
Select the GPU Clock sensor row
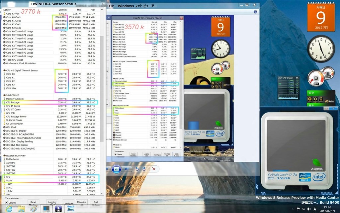point(51,127)
